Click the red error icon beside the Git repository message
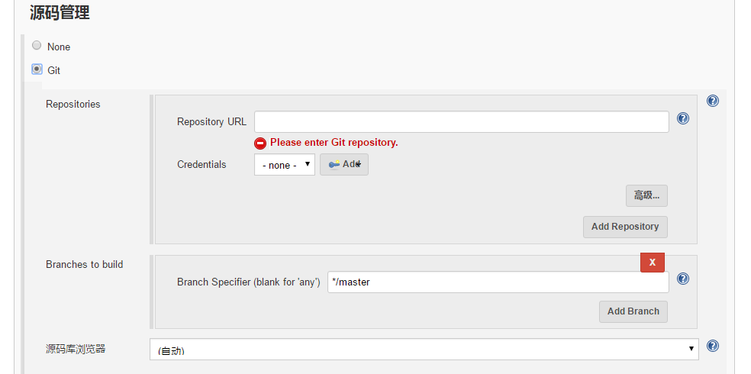The height and width of the screenshot is (374, 751). coord(260,143)
